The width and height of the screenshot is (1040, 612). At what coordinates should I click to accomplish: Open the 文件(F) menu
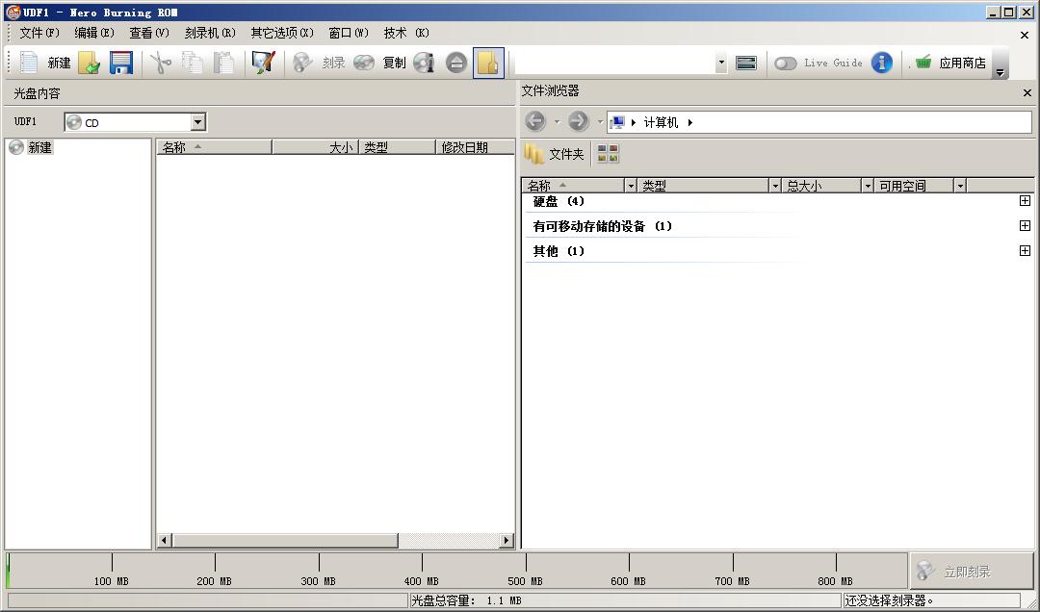39,33
